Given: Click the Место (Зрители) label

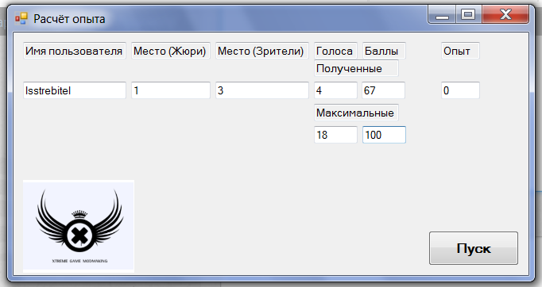Looking at the screenshot, I should (262, 51).
